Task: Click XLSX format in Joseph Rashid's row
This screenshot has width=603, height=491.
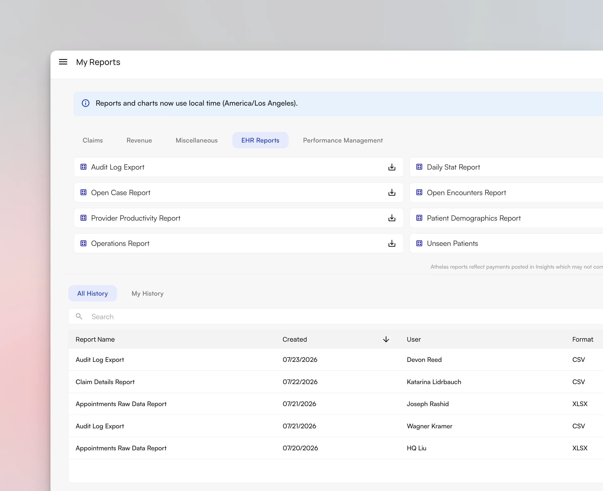Action: pos(580,404)
